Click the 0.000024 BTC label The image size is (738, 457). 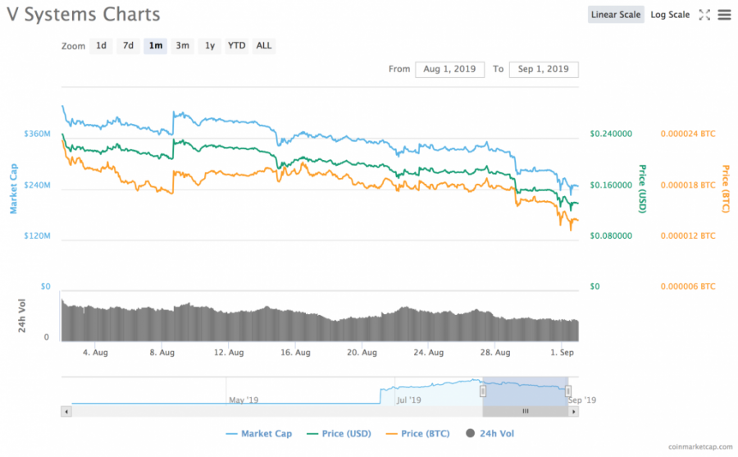(x=688, y=134)
